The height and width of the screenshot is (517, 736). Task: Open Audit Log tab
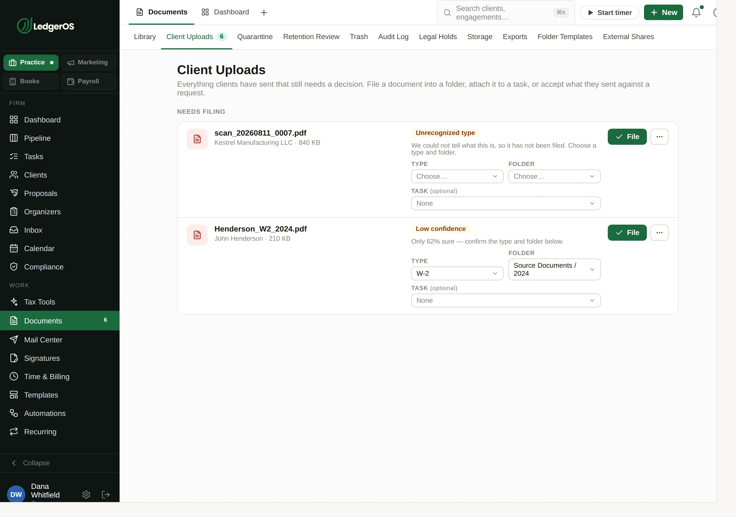393,37
